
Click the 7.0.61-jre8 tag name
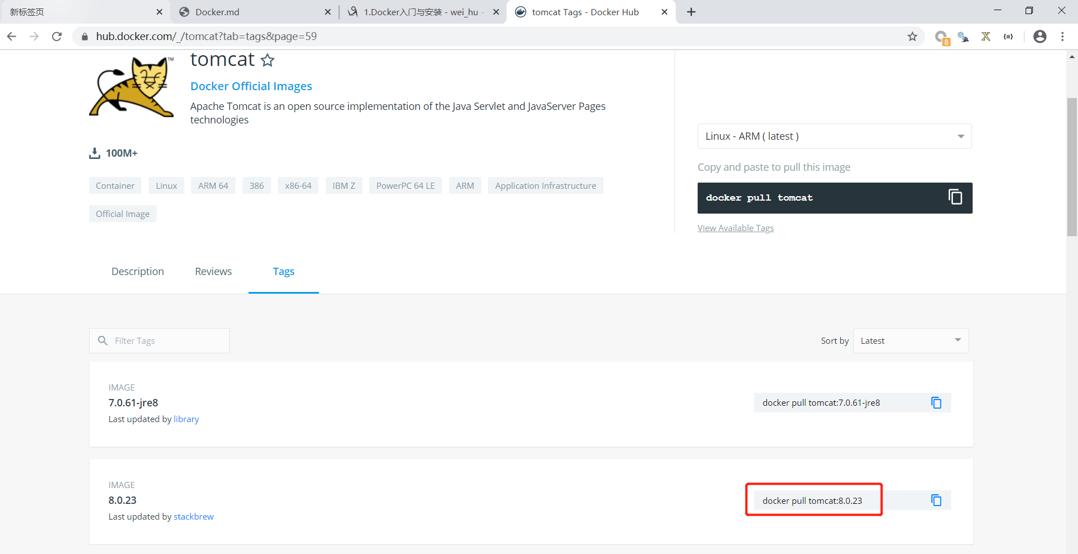[133, 402]
